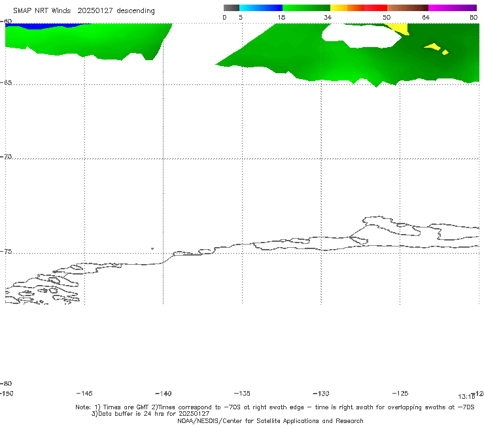
Task: Click the gray 0-5 segment of color bar
Action: (x=232, y=8)
